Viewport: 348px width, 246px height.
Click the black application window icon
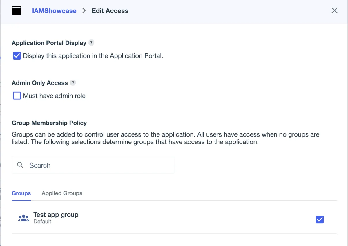click(17, 11)
